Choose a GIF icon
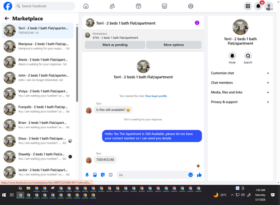 tap(111, 175)
